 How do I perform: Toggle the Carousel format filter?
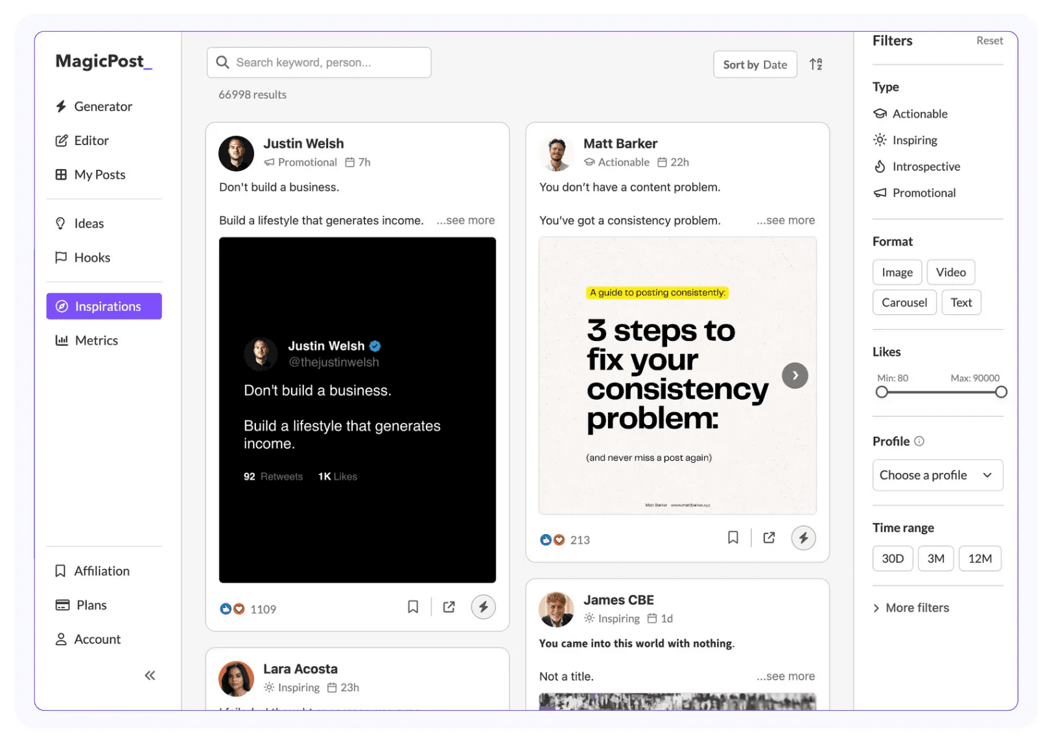click(x=904, y=303)
